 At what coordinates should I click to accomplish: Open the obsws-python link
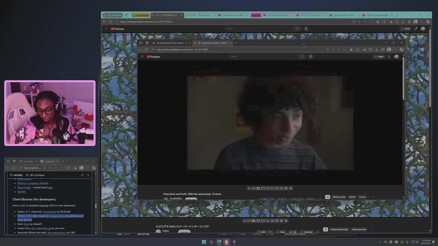point(57,216)
